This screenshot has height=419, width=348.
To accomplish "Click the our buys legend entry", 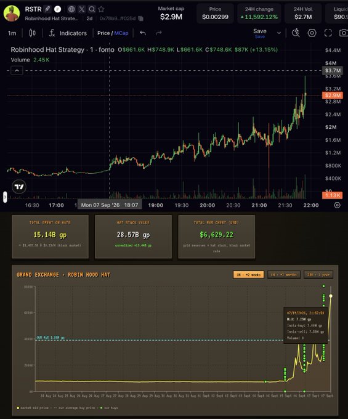I will [x=109, y=408].
